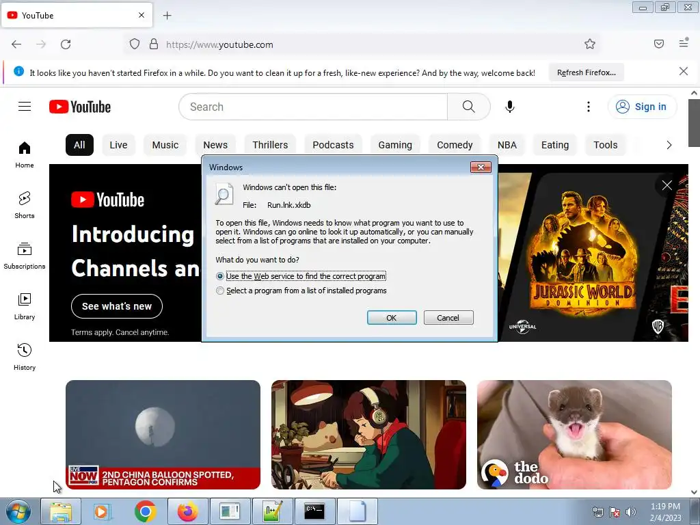Select the Thrillers category chip
Screen dimensions: 700x525
(x=270, y=145)
